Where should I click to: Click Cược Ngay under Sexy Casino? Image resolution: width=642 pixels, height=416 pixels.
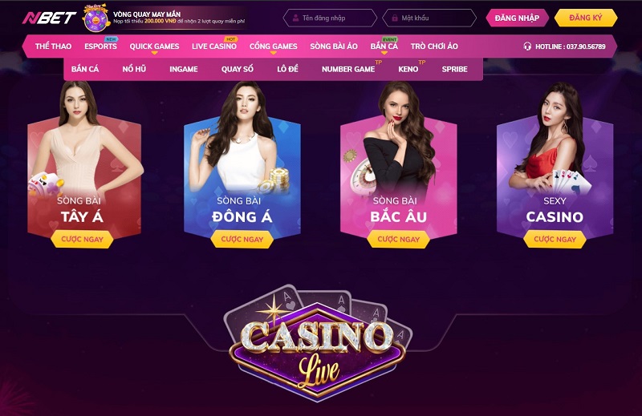555,240
